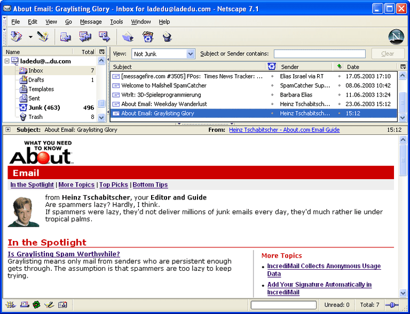Viewport: 410px width, 314px height.
Task: Click the Forward message toolbar icon
Action: [104, 37]
